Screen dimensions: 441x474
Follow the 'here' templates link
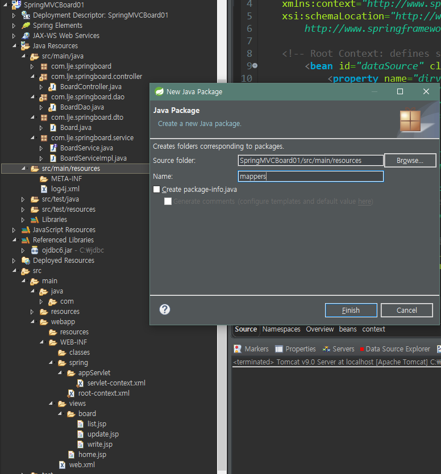point(364,202)
